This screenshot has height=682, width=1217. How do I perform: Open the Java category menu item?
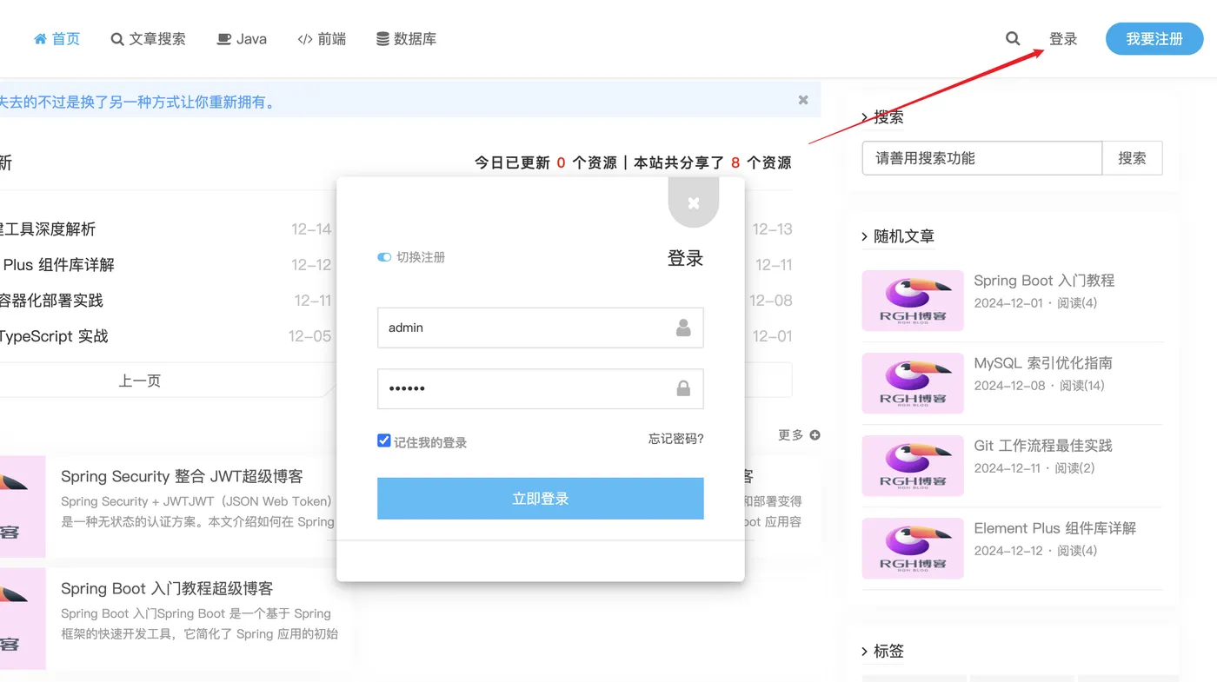[x=242, y=38]
